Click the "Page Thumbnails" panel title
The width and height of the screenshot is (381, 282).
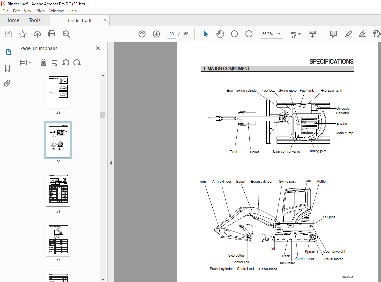[39, 48]
